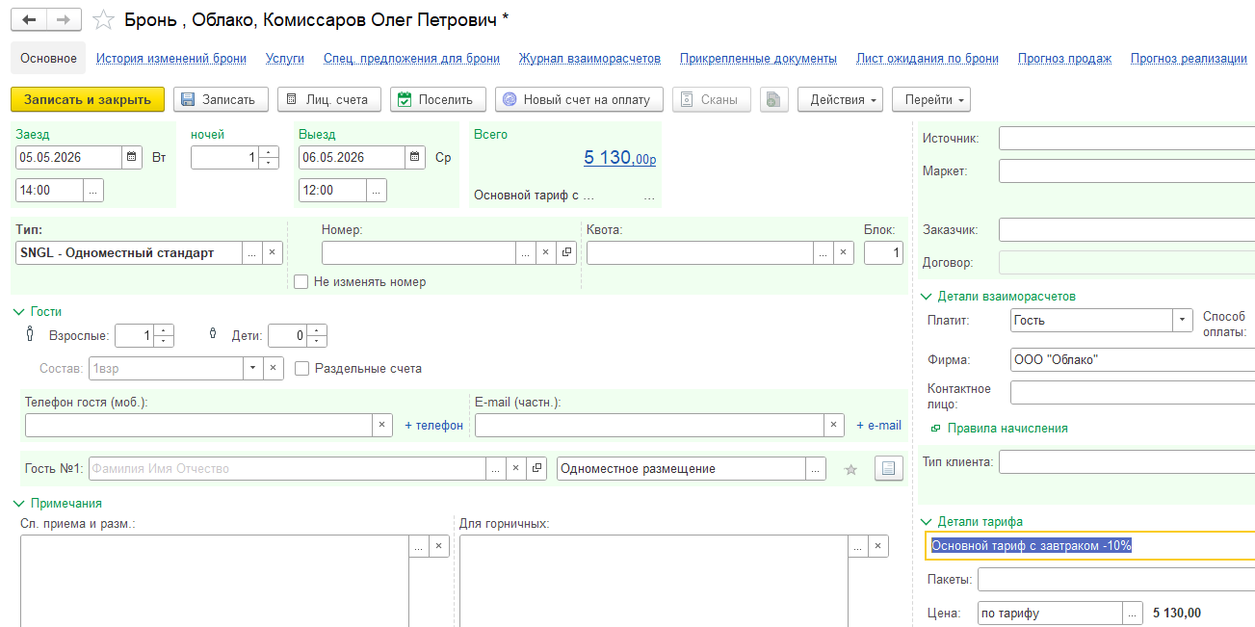The height and width of the screenshot is (627, 1255).
Task: Open the total amount 5 130,00 link
Action: tap(619, 158)
